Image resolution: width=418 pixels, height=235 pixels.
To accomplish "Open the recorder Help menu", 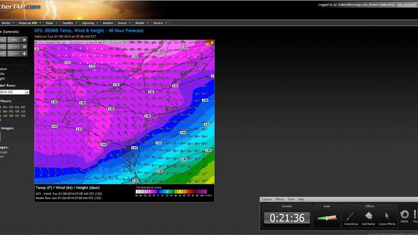I will click(301, 199).
